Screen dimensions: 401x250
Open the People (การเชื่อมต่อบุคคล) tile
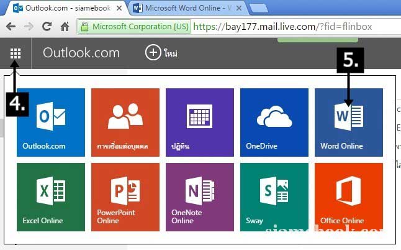(125, 123)
